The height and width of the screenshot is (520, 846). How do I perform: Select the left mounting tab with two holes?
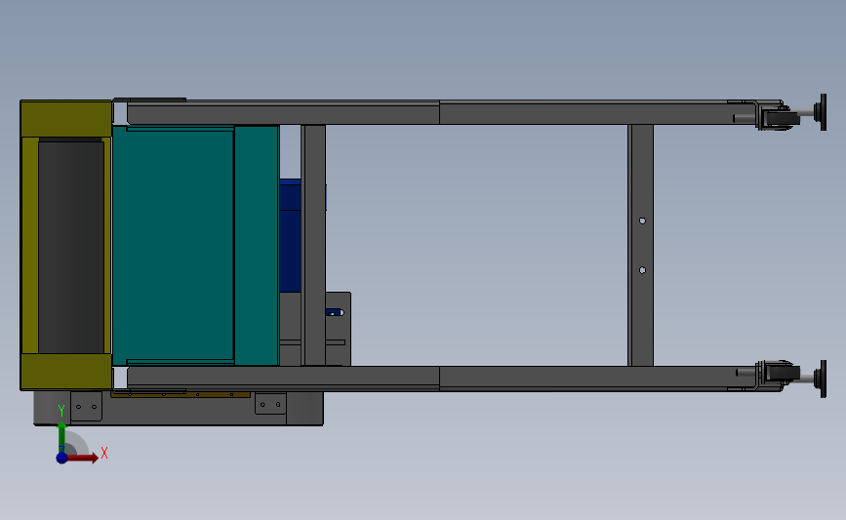[86, 406]
